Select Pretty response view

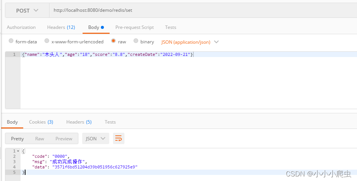pos(17,139)
